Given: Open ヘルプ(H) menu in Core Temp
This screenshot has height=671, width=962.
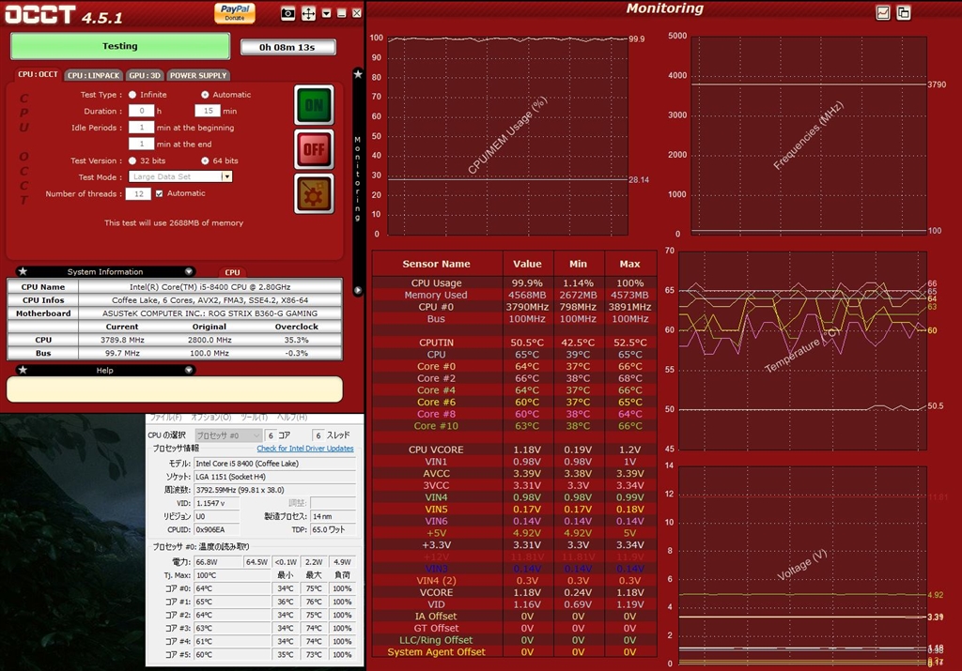Looking at the screenshot, I should (x=292, y=417).
